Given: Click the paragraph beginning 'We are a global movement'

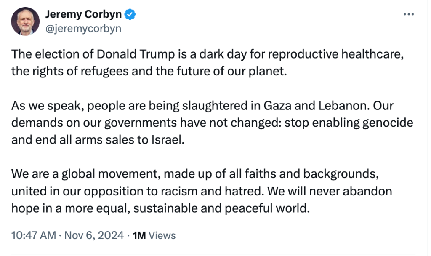Looking at the screenshot, I should pyautogui.click(x=202, y=191).
